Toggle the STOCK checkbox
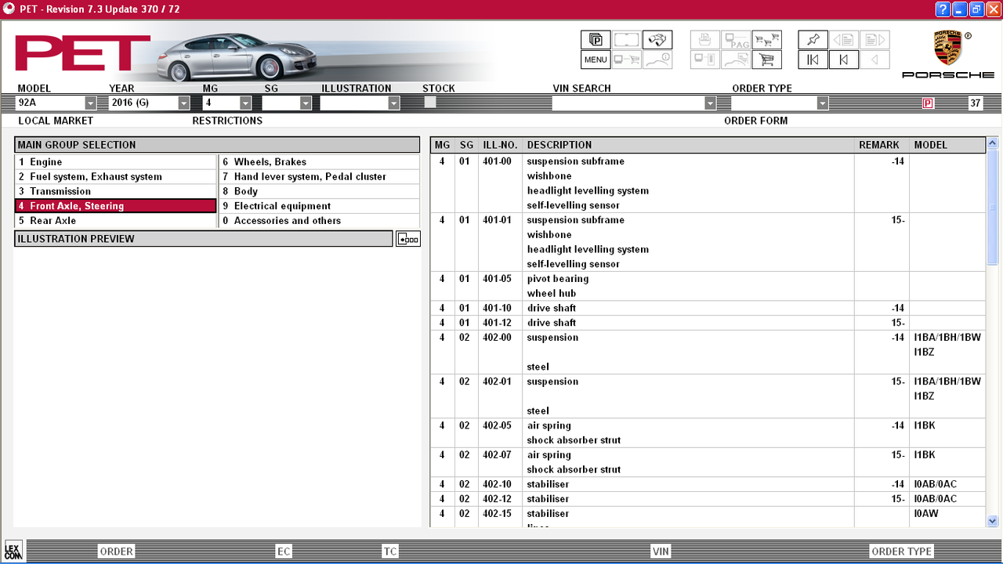This screenshot has height=564, width=1003. pyautogui.click(x=429, y=102)
